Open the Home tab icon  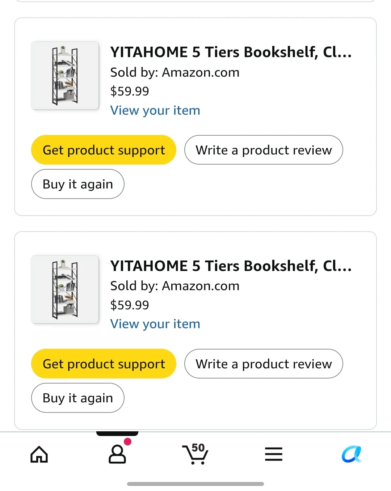(39, 454)
